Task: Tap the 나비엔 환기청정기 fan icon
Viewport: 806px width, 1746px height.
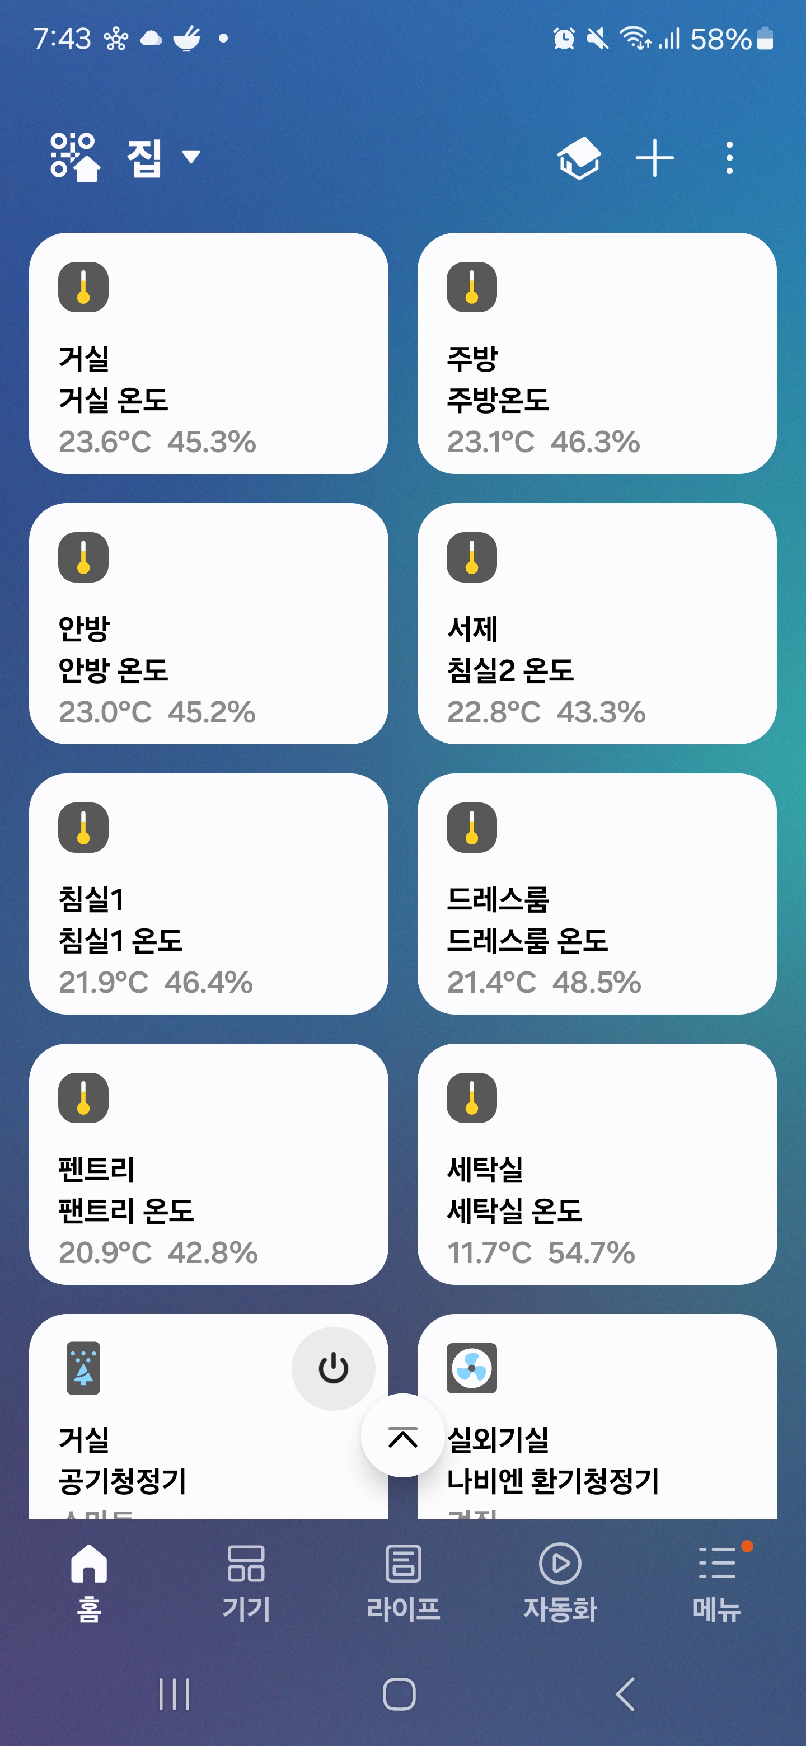Action: tap(472, 1368)
